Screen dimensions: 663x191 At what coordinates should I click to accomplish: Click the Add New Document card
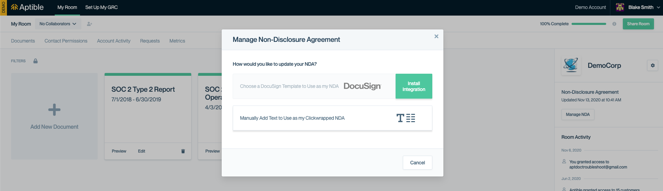coord(54,116)
